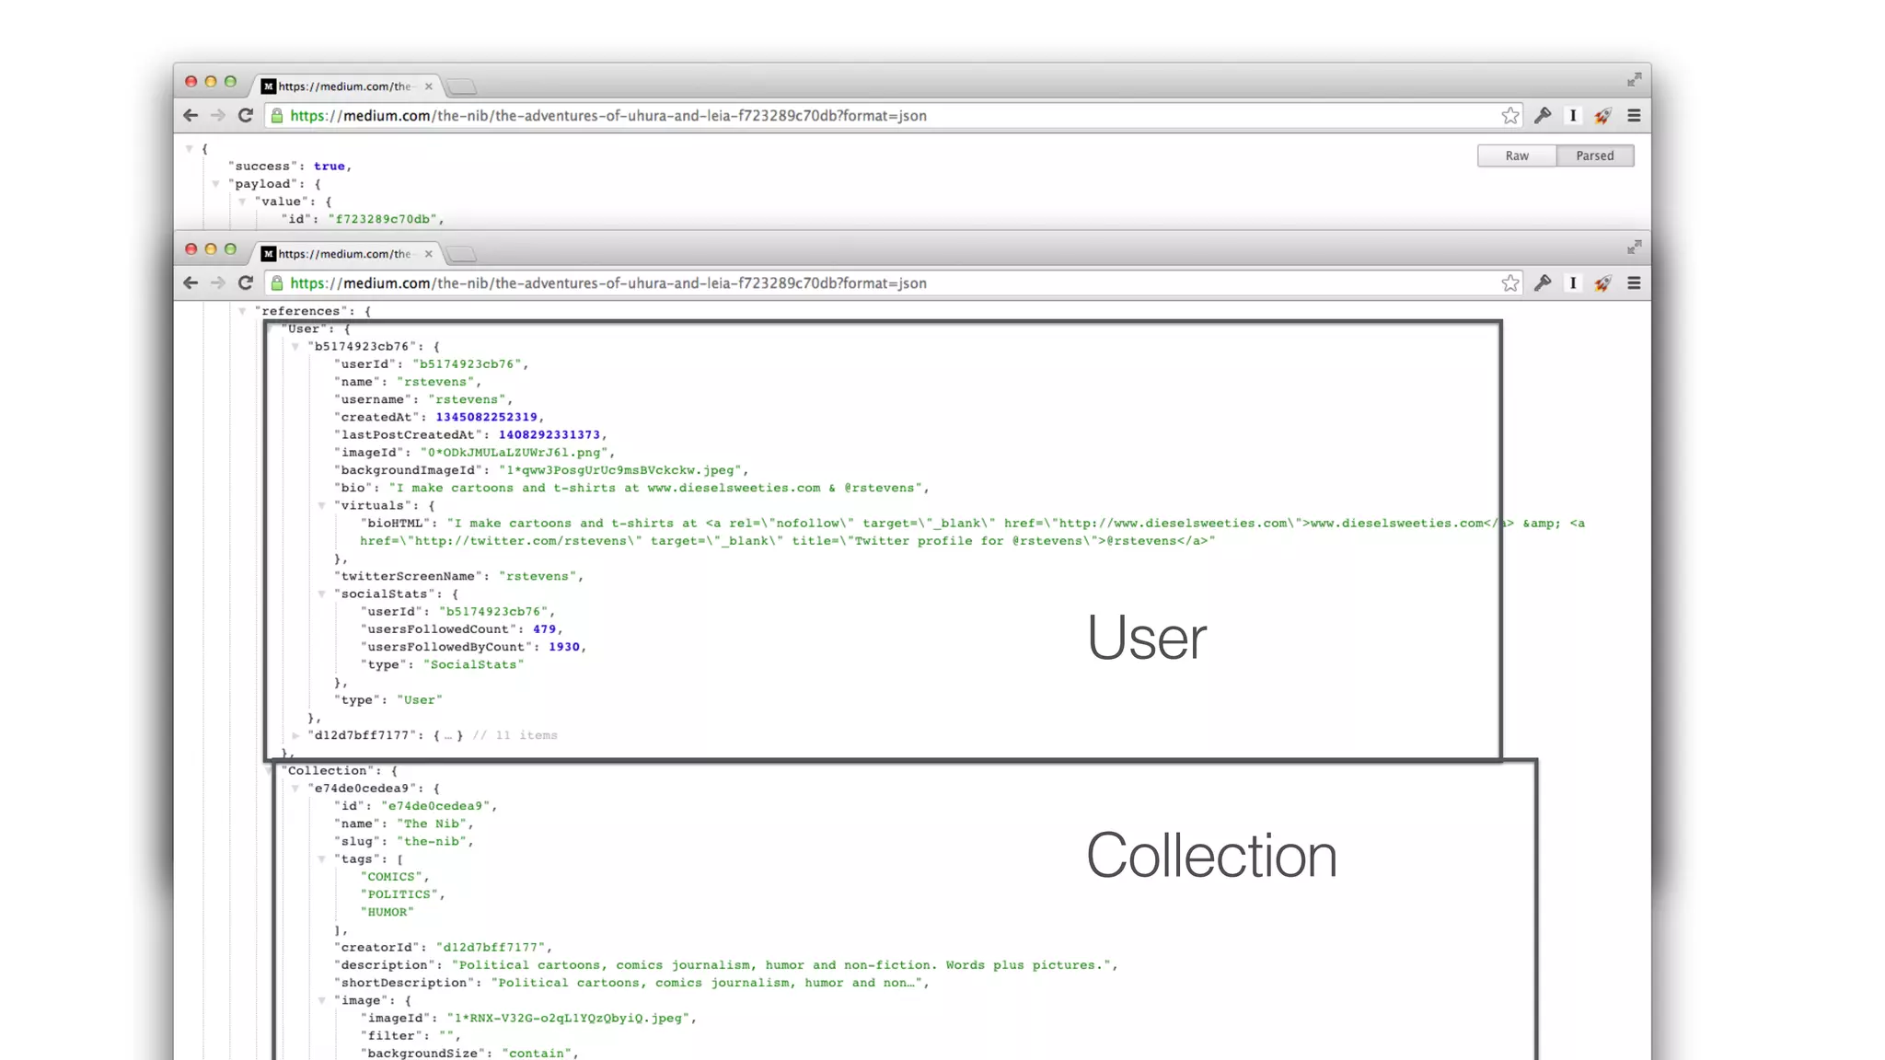Collapse the root JSON object in rear window

tap(189, 148)
